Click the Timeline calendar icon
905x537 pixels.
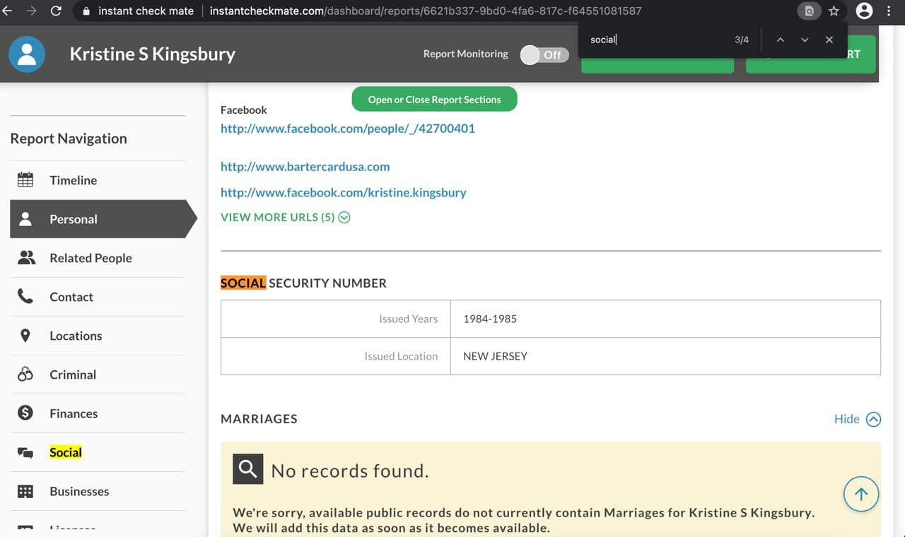(x=25, y=180)
